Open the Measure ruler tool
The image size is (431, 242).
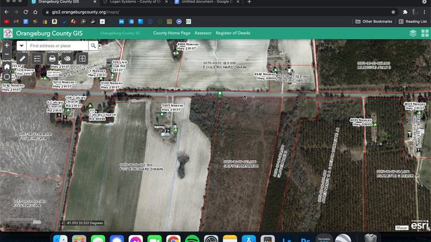click(x=22, y=58)
